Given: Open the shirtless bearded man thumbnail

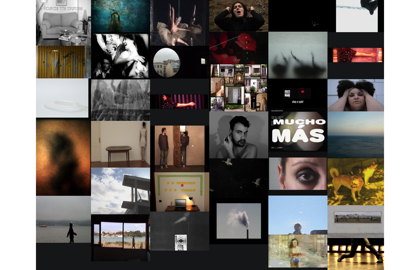Looking at the screenshot, I should point(239,135).
